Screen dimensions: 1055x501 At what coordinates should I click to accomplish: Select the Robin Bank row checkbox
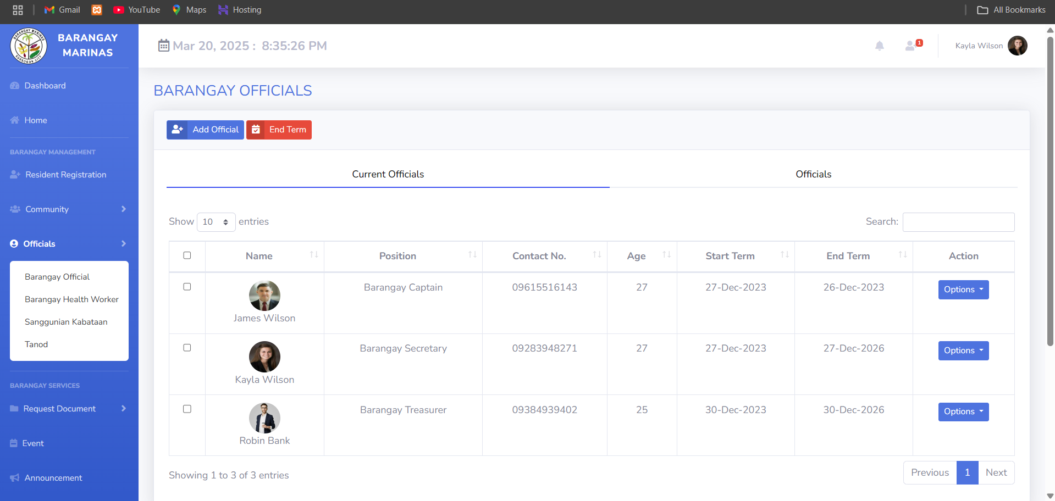pos(187,409)
